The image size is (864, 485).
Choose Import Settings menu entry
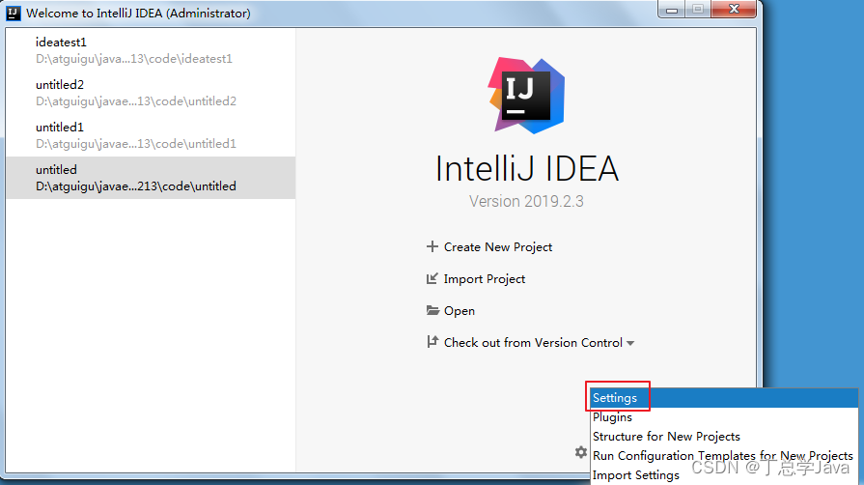(724, 475)
